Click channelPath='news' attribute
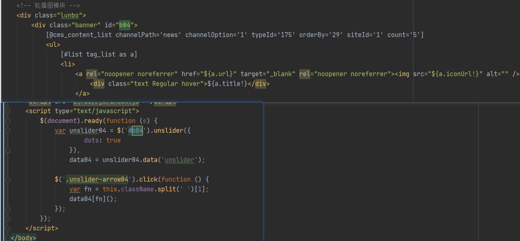 point(149,35)
